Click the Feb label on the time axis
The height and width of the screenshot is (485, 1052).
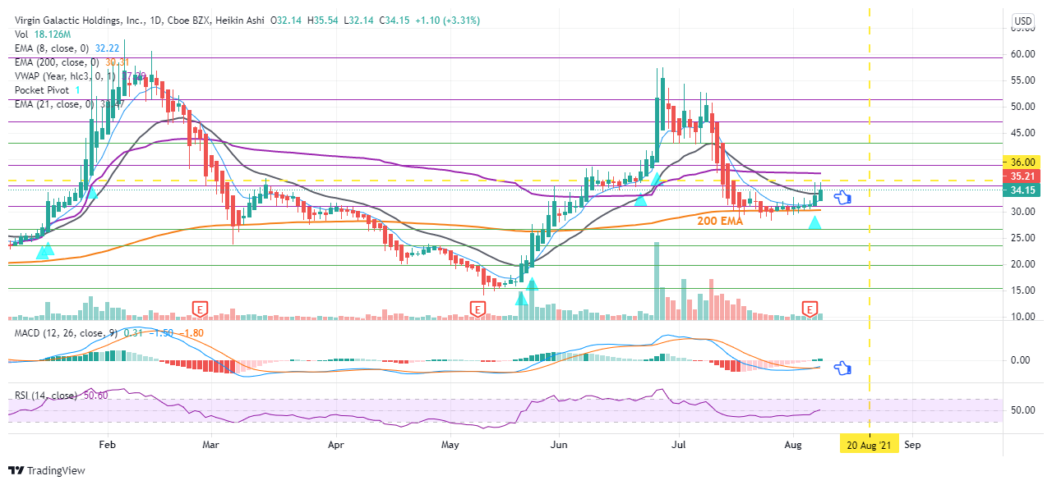point(107,445)
